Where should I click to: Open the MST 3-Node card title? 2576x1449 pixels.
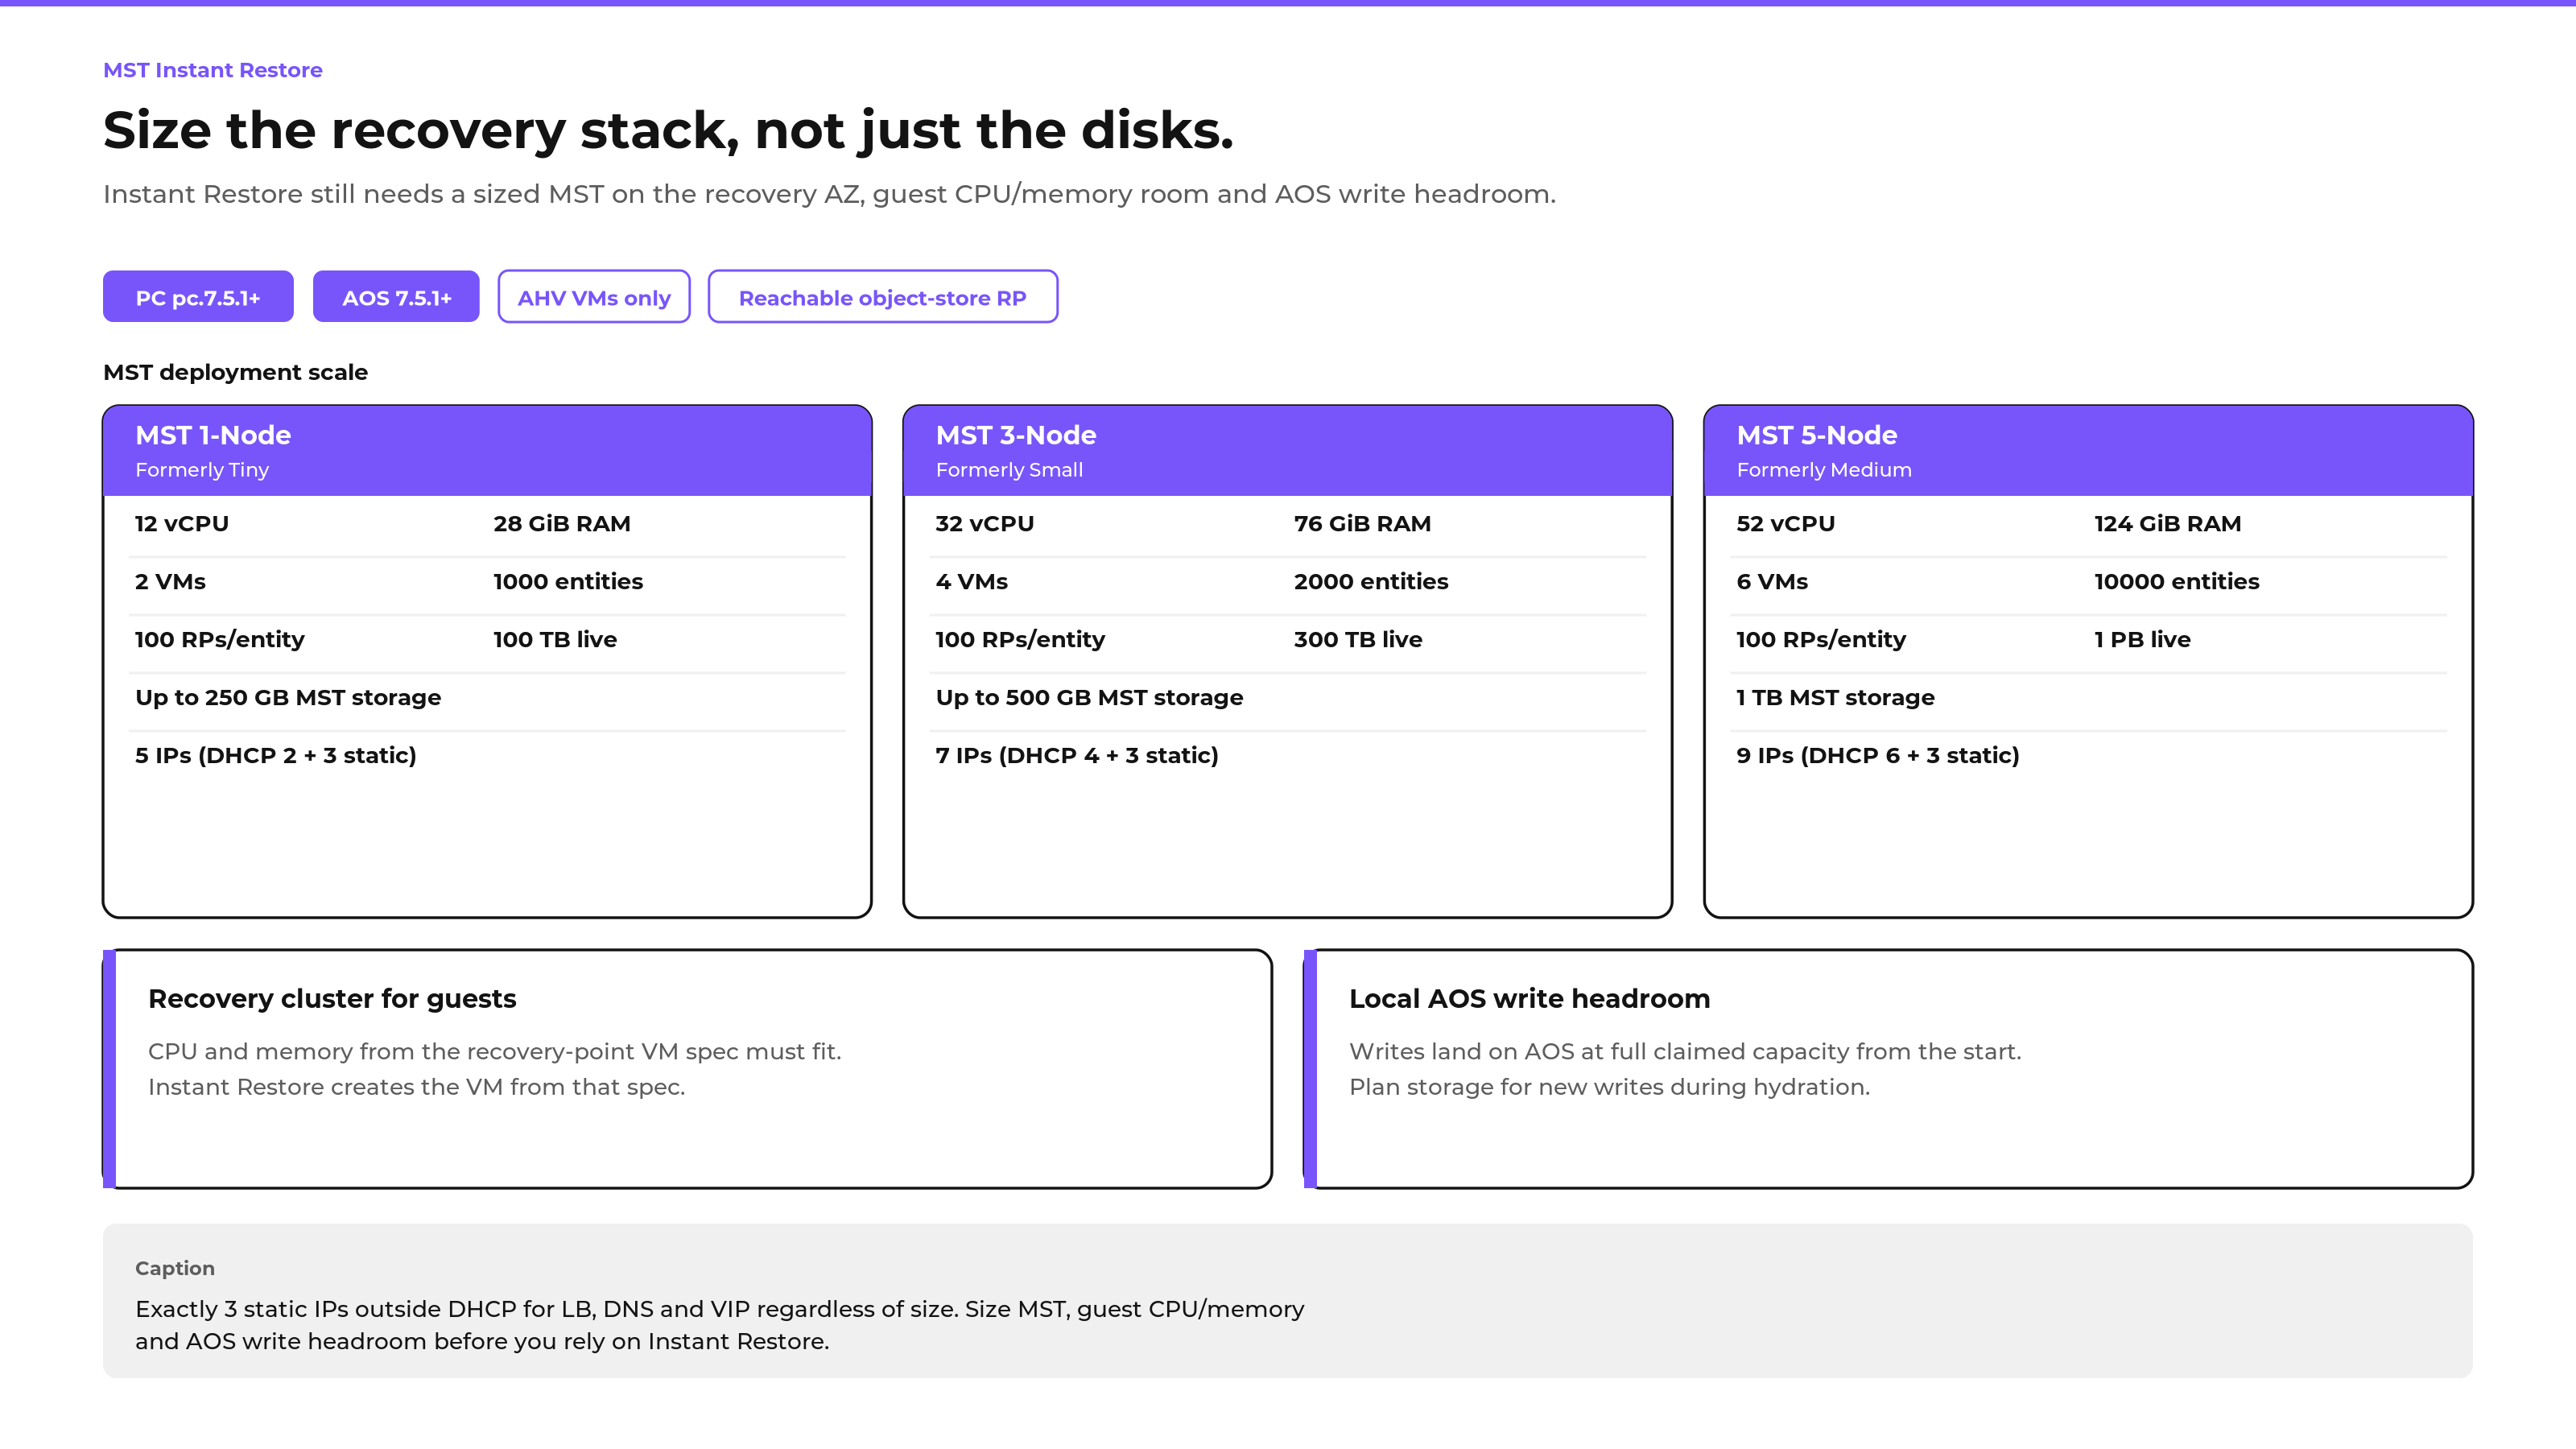pos(1016,435)
